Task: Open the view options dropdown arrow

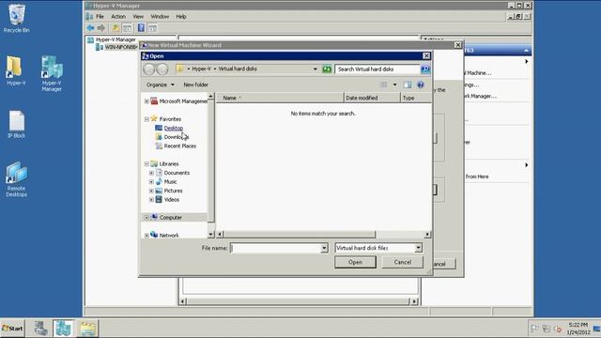Action: [x=394, y=84]
